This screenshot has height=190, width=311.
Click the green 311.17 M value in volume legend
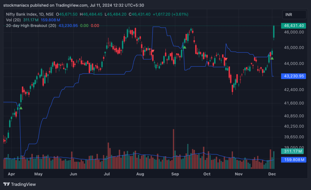pyautogui.click(x=31, y=20)
